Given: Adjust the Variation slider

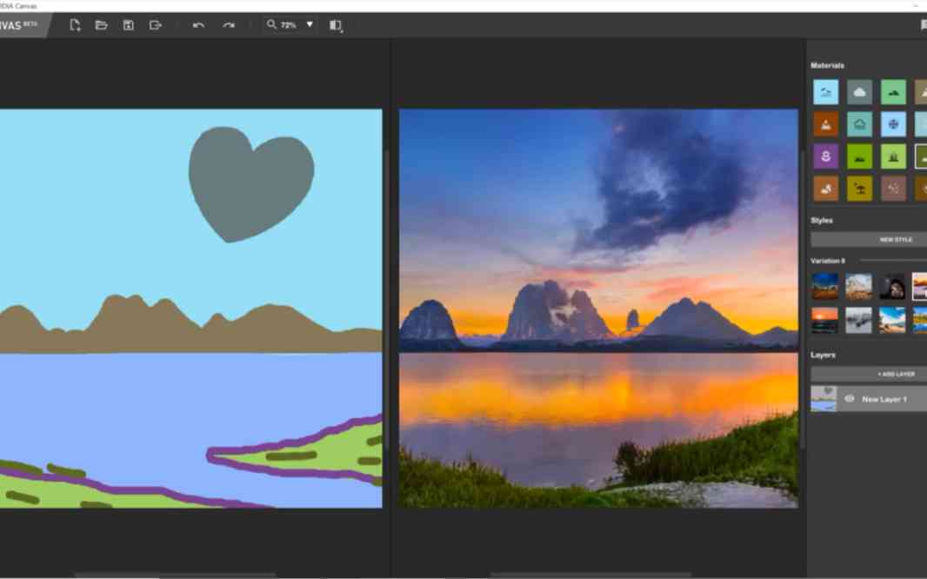Looking at the screenshot, I should pos(893,261).
